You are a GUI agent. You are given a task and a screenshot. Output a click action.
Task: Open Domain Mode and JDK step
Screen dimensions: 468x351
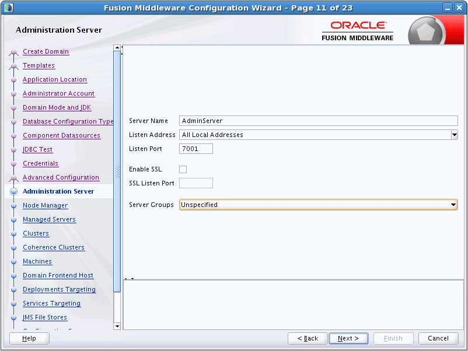[57, 107]
